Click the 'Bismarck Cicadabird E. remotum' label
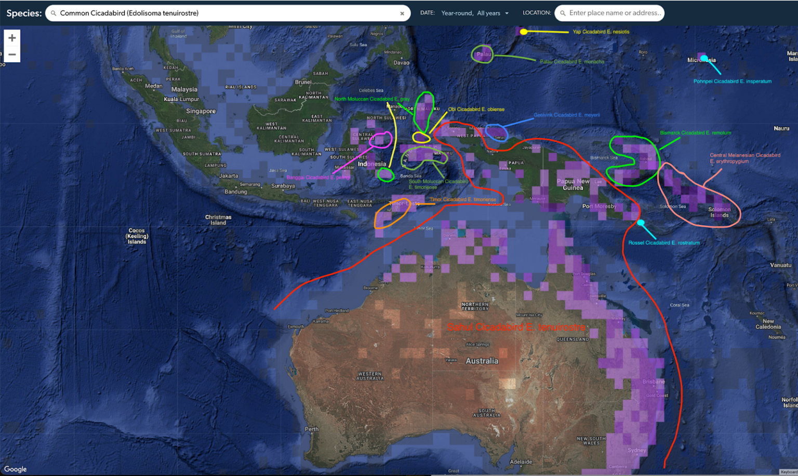Image resolution: width=798 pixels, height=476 pixels. 696,133
